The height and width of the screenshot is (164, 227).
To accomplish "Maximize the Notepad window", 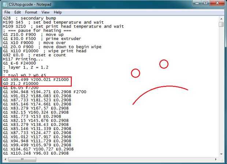I will point(205,3).
